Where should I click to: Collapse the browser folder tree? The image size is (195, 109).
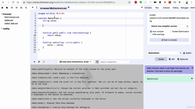(2, 14)
